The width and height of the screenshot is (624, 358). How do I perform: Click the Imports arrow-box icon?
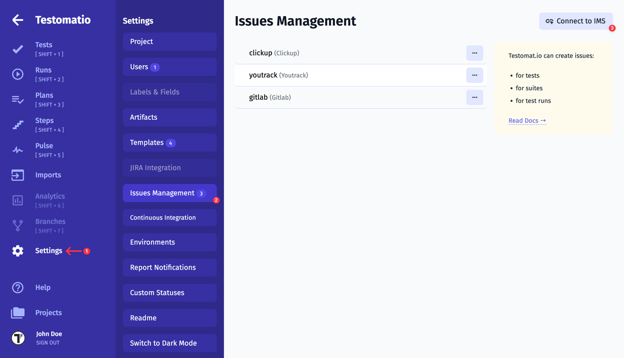click(18, 175)
